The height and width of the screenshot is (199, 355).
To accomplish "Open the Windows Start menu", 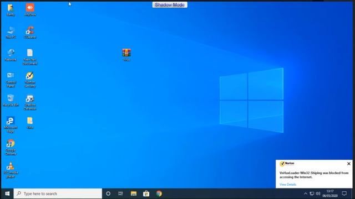I will click(7, 193).
